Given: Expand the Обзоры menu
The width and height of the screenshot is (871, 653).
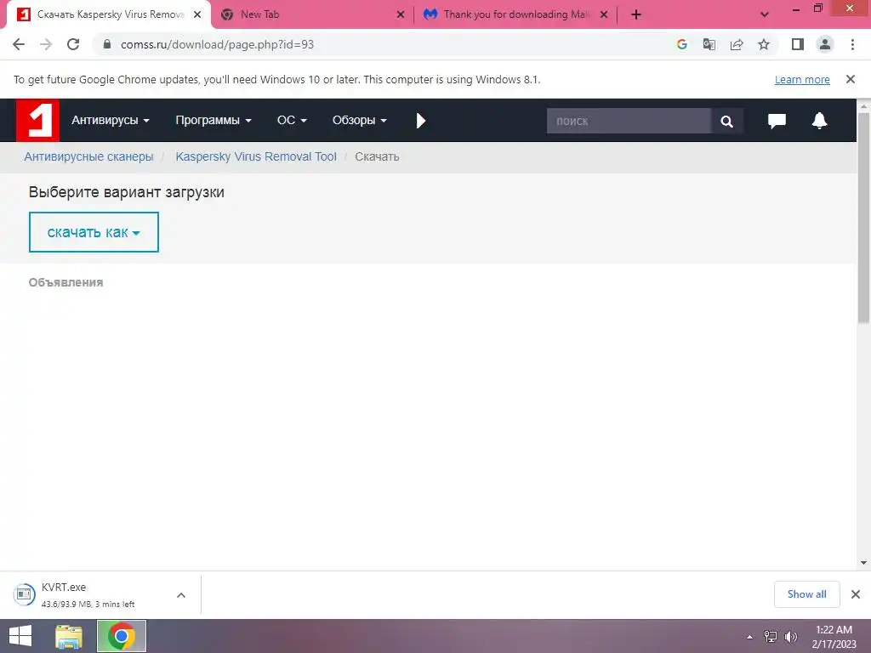Looking at the screenshot, I should pyautogui.click(x=360, y=120).
